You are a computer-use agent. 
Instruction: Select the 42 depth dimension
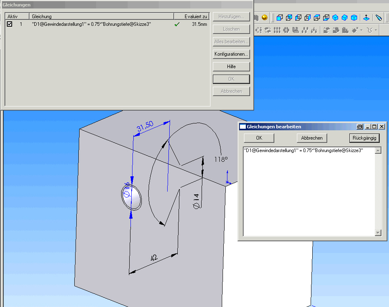tap(154, 258)
